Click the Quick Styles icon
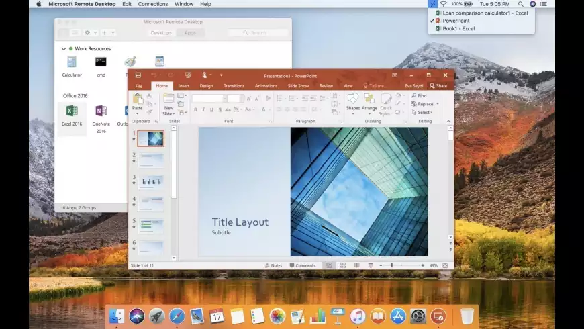Viewport: 584px width, 329px height. coord(386,99)
